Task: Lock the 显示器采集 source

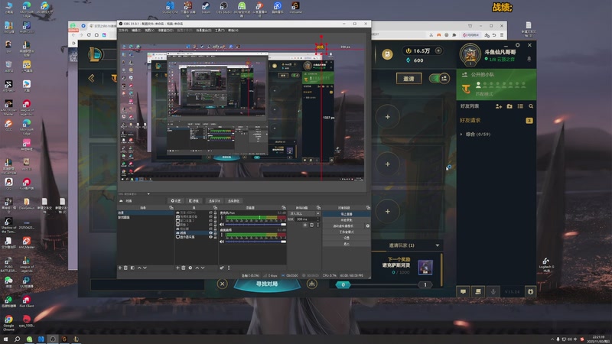Action: point(215,237)
